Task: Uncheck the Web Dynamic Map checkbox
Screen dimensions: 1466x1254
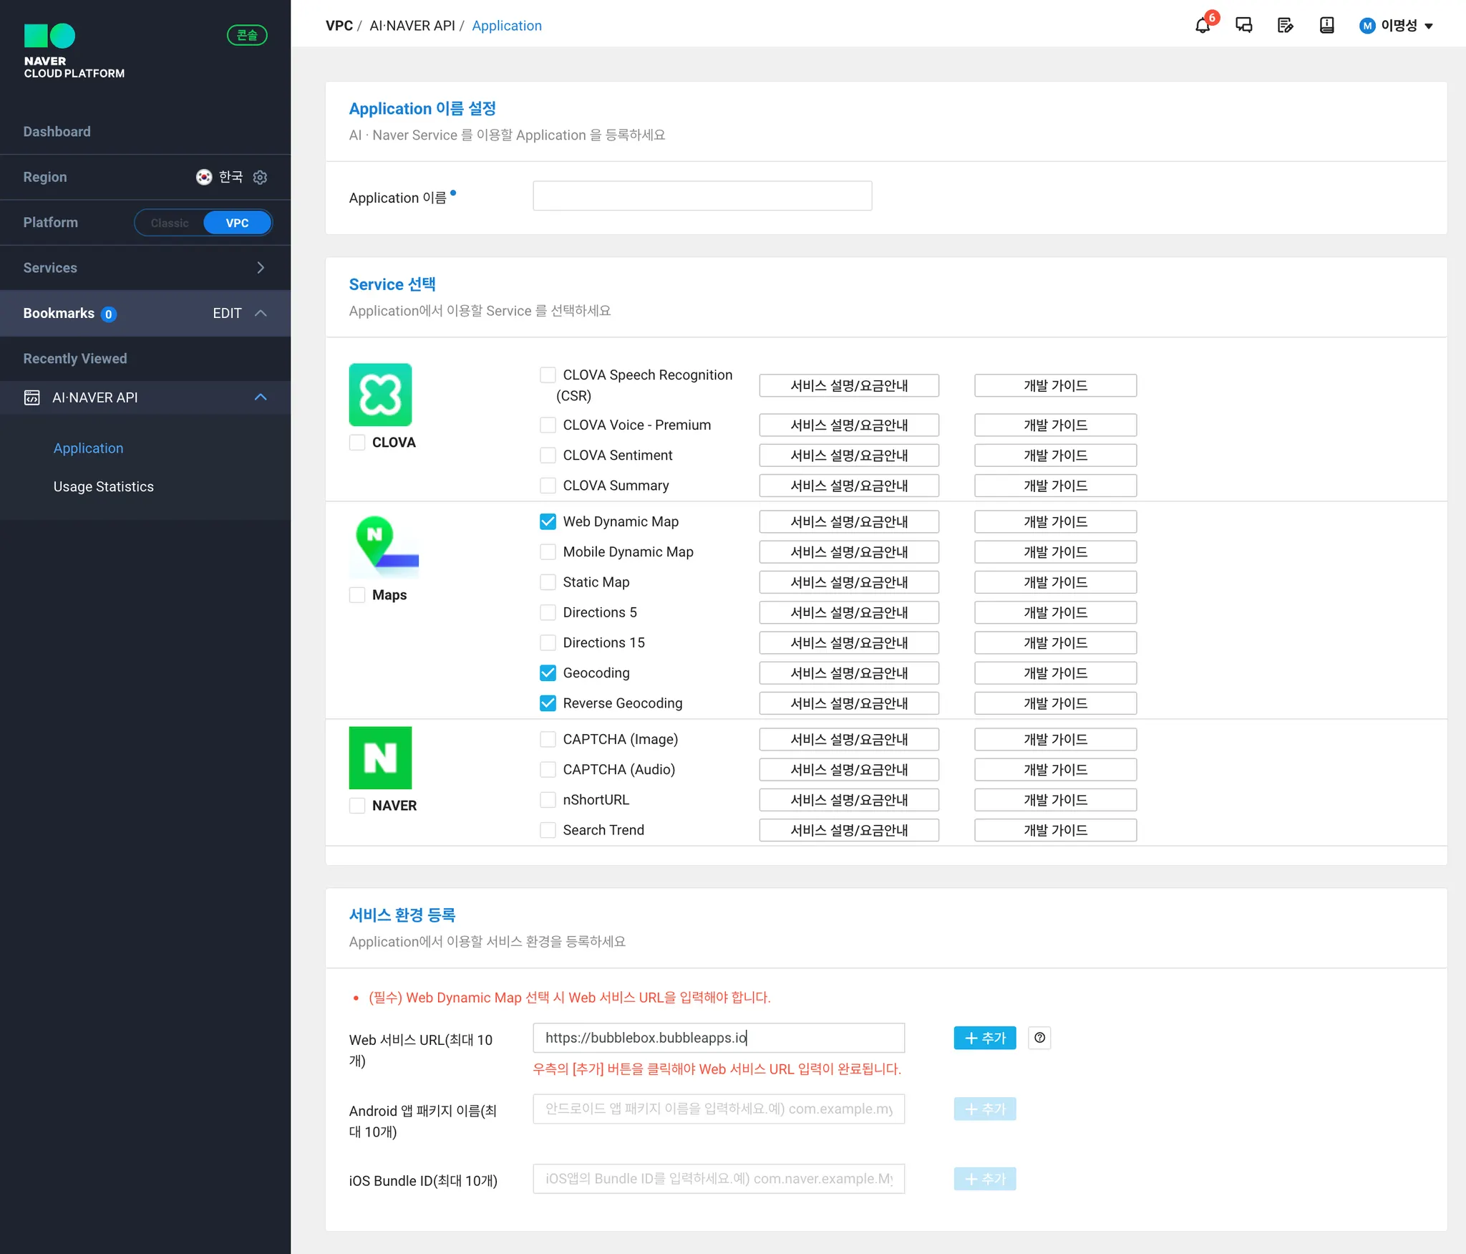Action: pos(548,521)
